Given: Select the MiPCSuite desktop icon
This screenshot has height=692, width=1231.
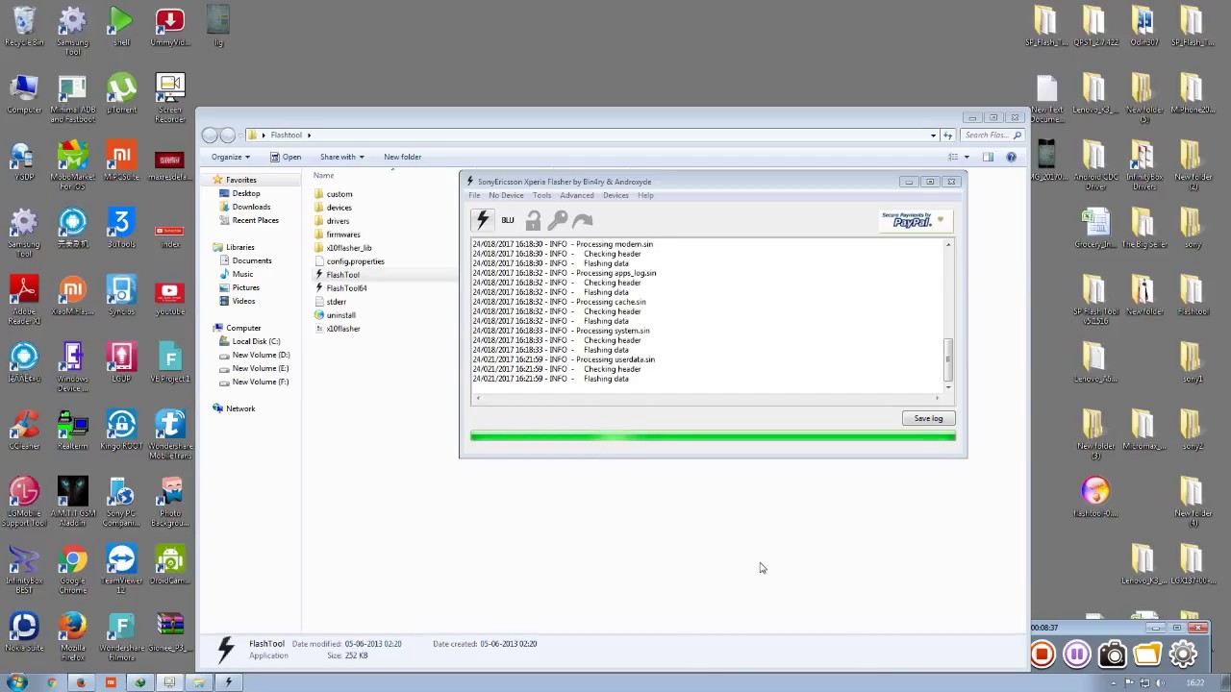Looking at the screenshot, I should 121,161.
